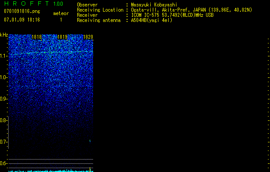Click the 0.6 kHz axis label
Image resolution: width=270 pixels, height=172 pixels.
4,163
